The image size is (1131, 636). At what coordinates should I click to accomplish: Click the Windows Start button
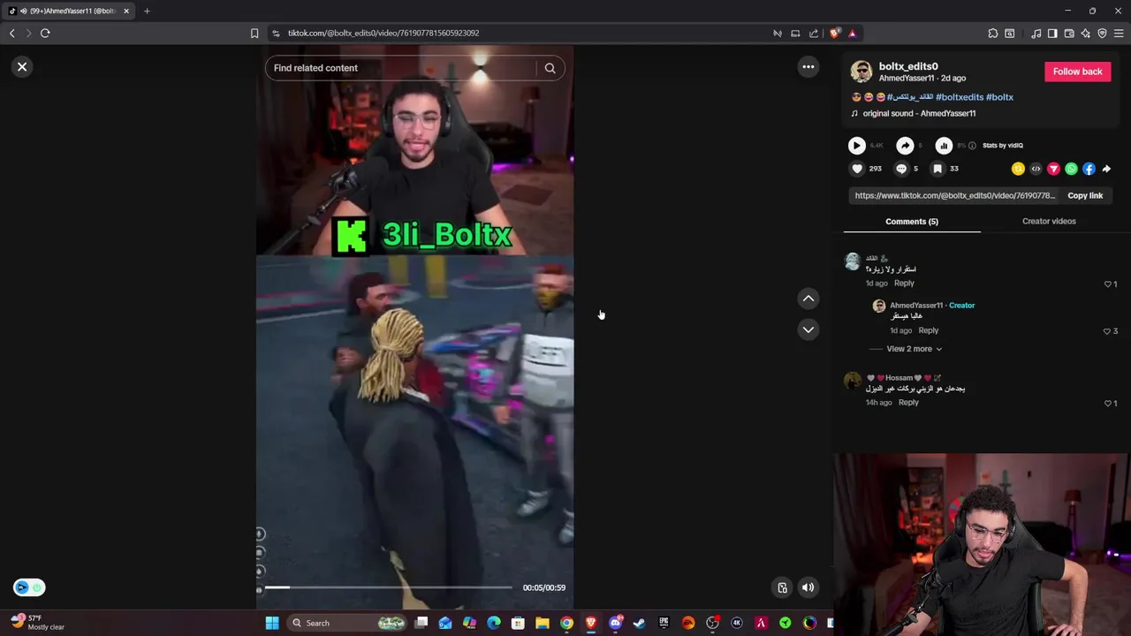click(x=272, y=624)
